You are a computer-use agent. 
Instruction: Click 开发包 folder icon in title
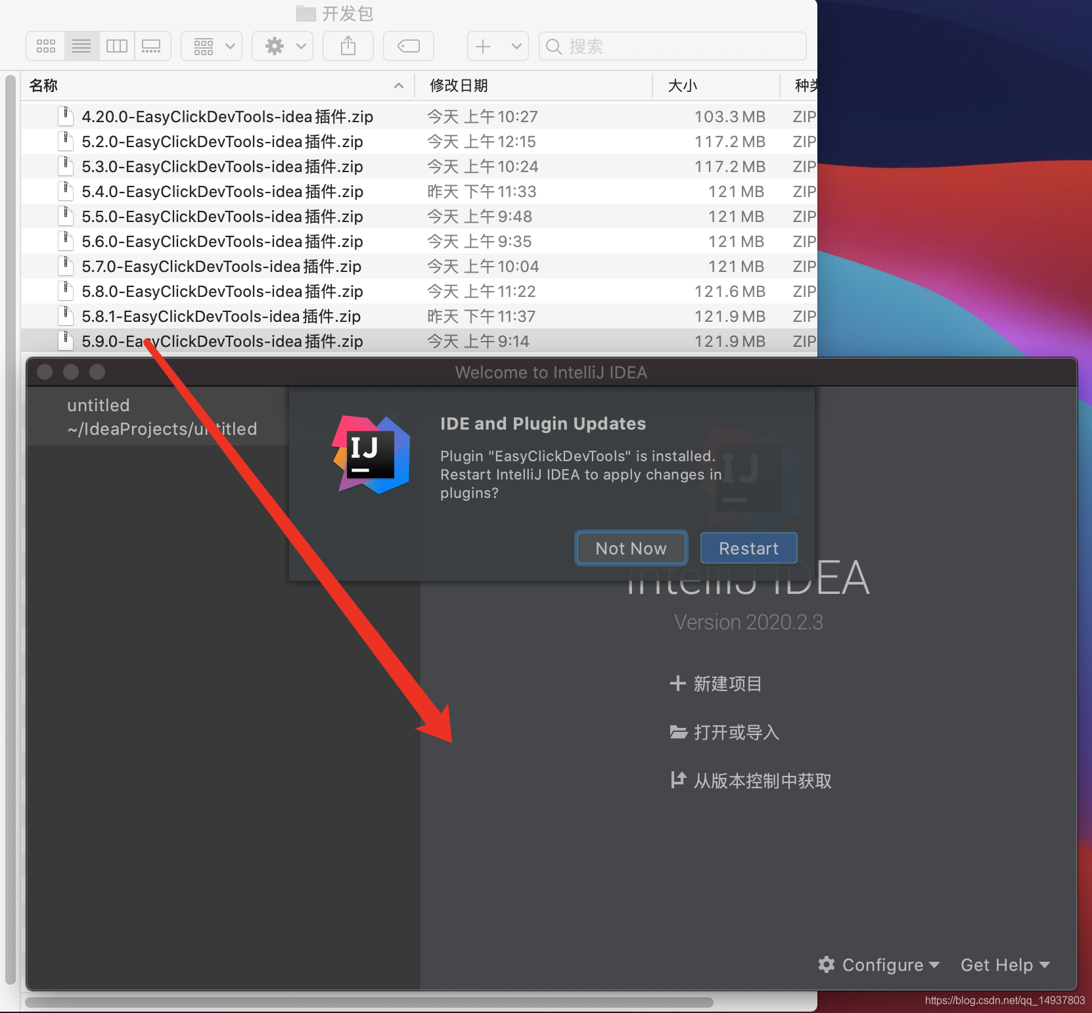tap(306, 13)
